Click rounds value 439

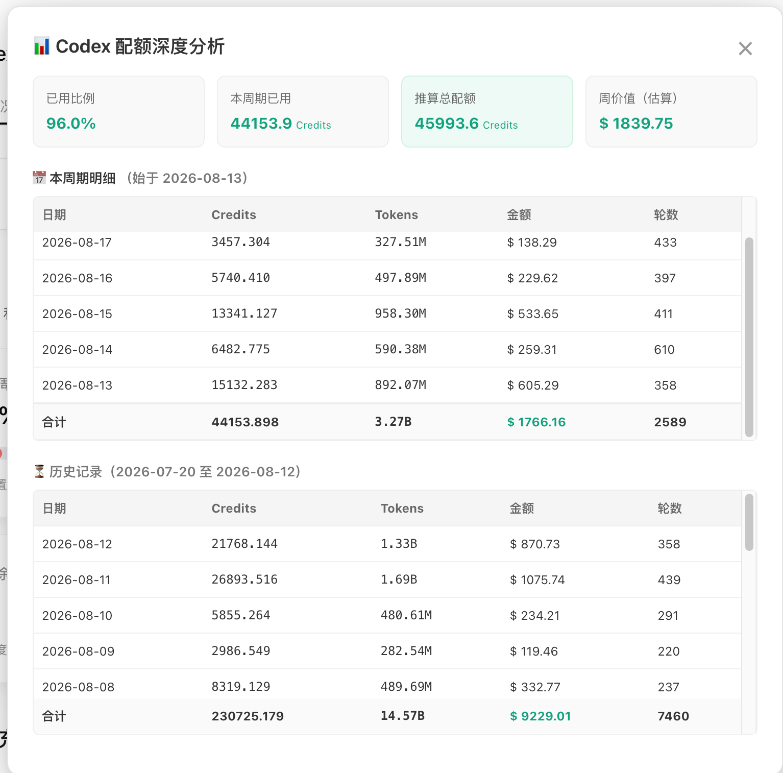669,580
